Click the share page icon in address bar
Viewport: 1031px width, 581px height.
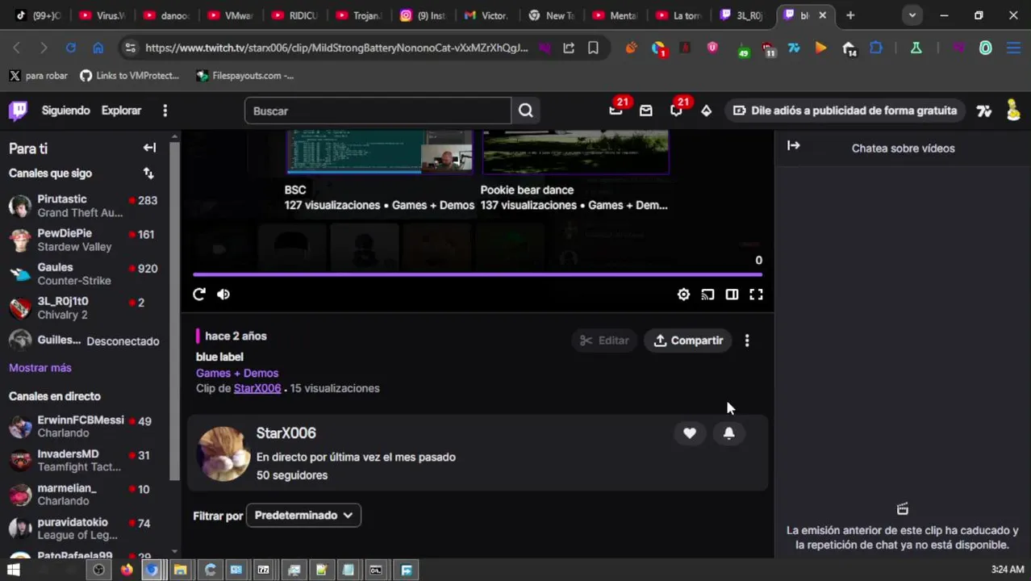pos(569,48)
